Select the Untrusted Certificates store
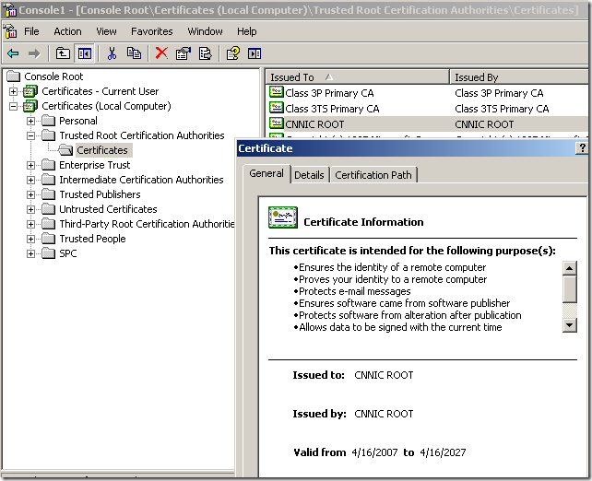Image resolution: width=592 pixels, height=481 pixels. click(108, 209)
